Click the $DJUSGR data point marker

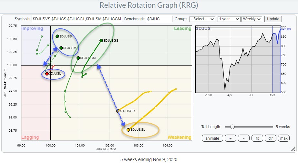[x=118, y=111]
